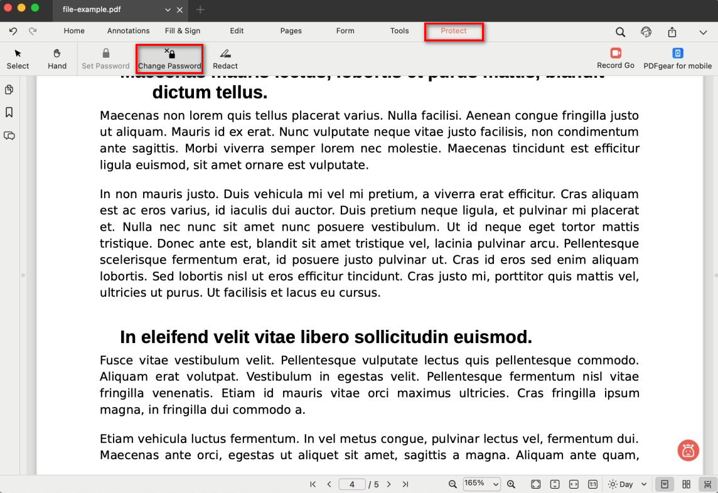Switch to two-page view
The width and height of the screenshot is (718, 493).
tap(686, 484)
